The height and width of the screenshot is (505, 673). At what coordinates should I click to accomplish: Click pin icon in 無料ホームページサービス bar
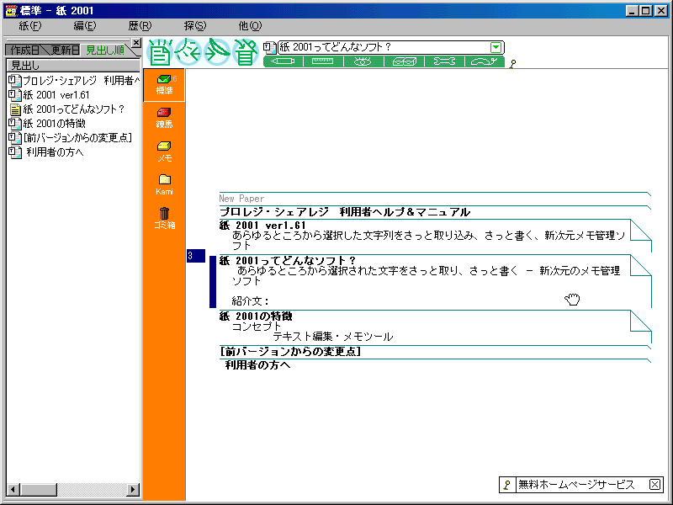[507, 485]
